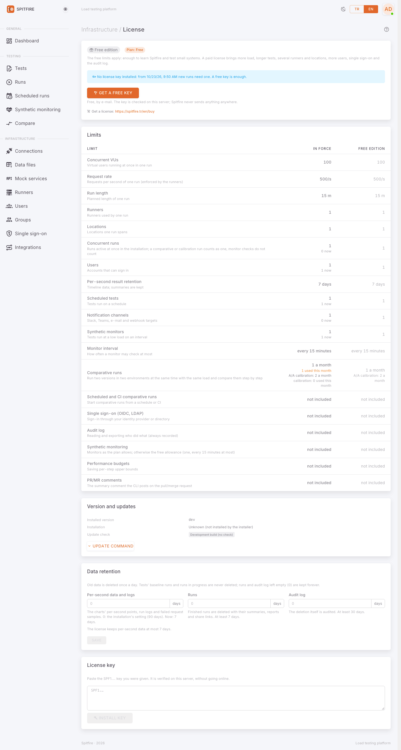This screenshot has width=401, height=750.
Task: Click the SPF1 license key text area
Action: [236, 698]
